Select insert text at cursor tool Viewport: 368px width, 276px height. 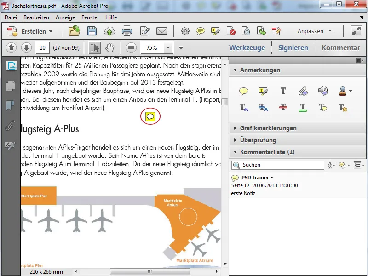tap(244, 107)
